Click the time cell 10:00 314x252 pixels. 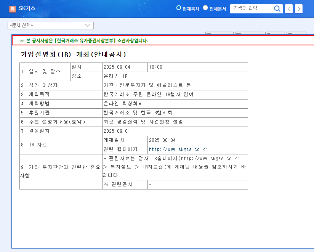point(198,67)
